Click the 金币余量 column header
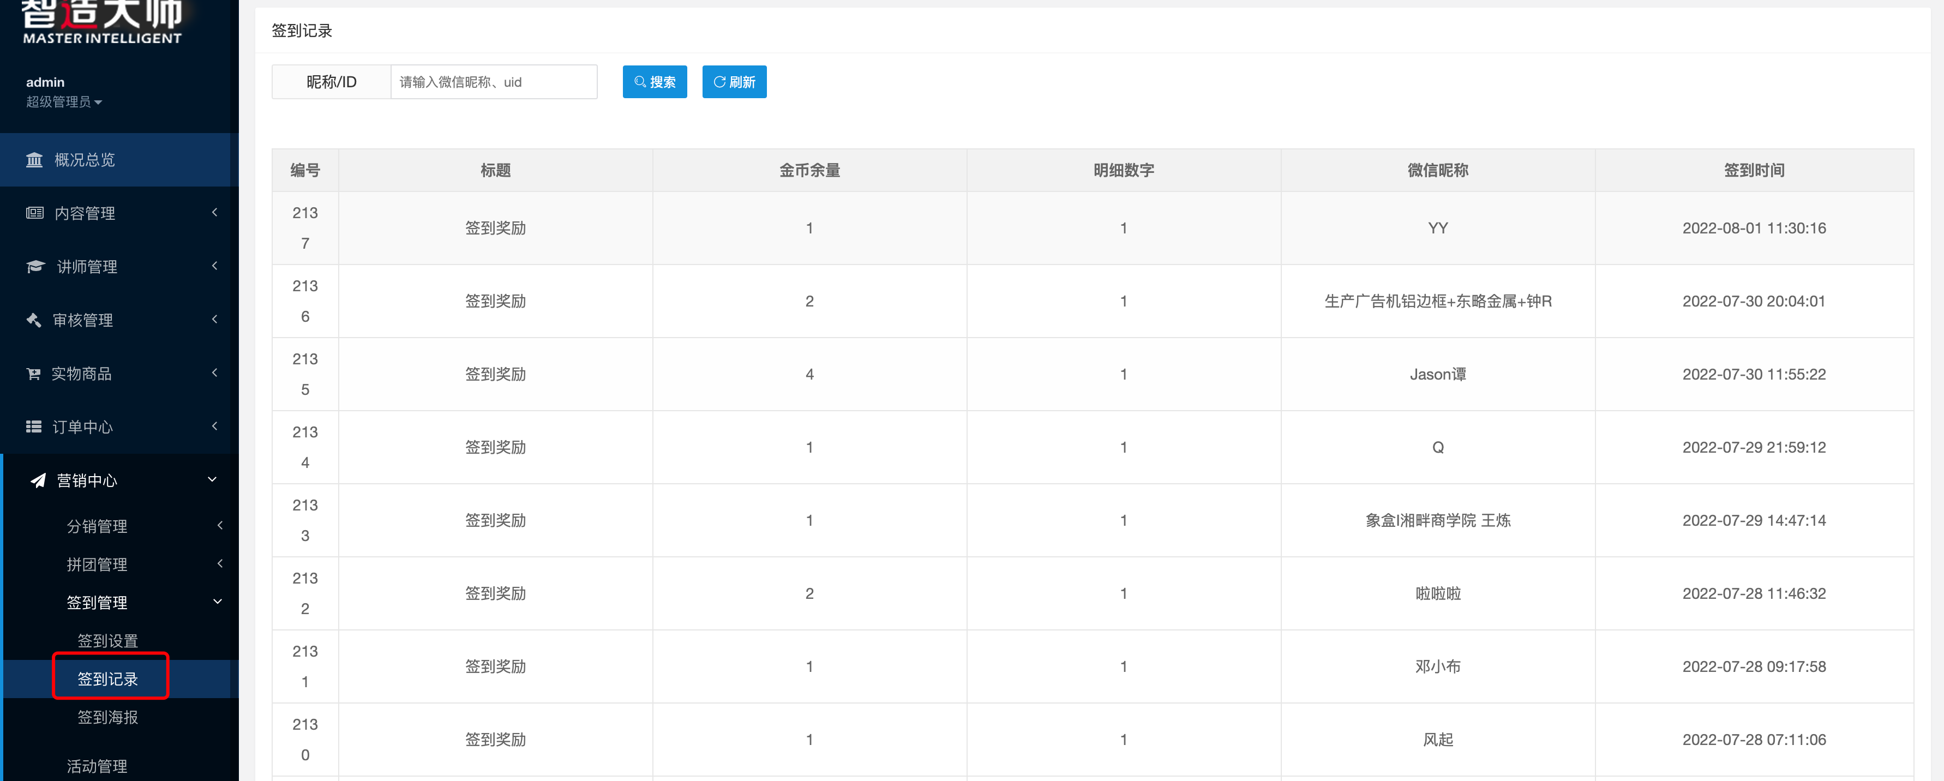This screenshot has width=1944, height=781. pyautogui.click(x=810, y=171)
